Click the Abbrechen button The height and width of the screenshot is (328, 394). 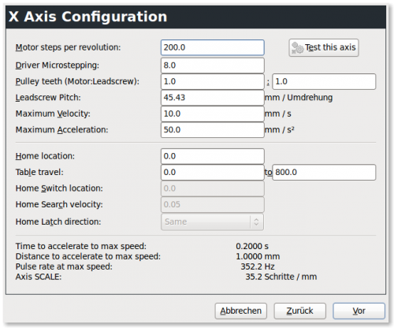[x=241, y=311]
